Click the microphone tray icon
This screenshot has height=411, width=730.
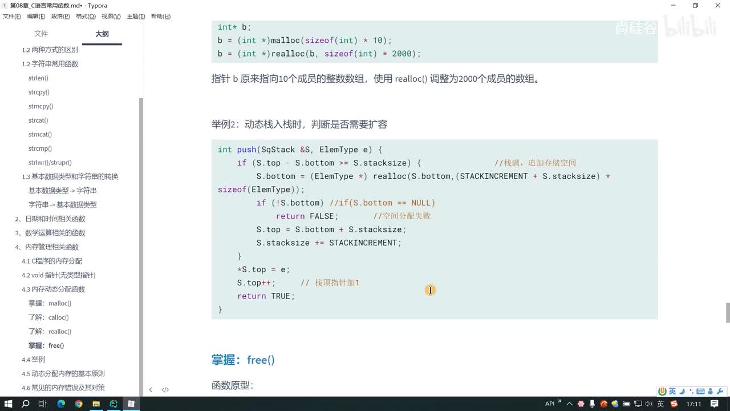[592, 404]
